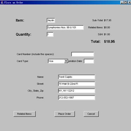Click the Expiration Date field
The width and height of the screenshot is (131, 131).
(89, 61)
